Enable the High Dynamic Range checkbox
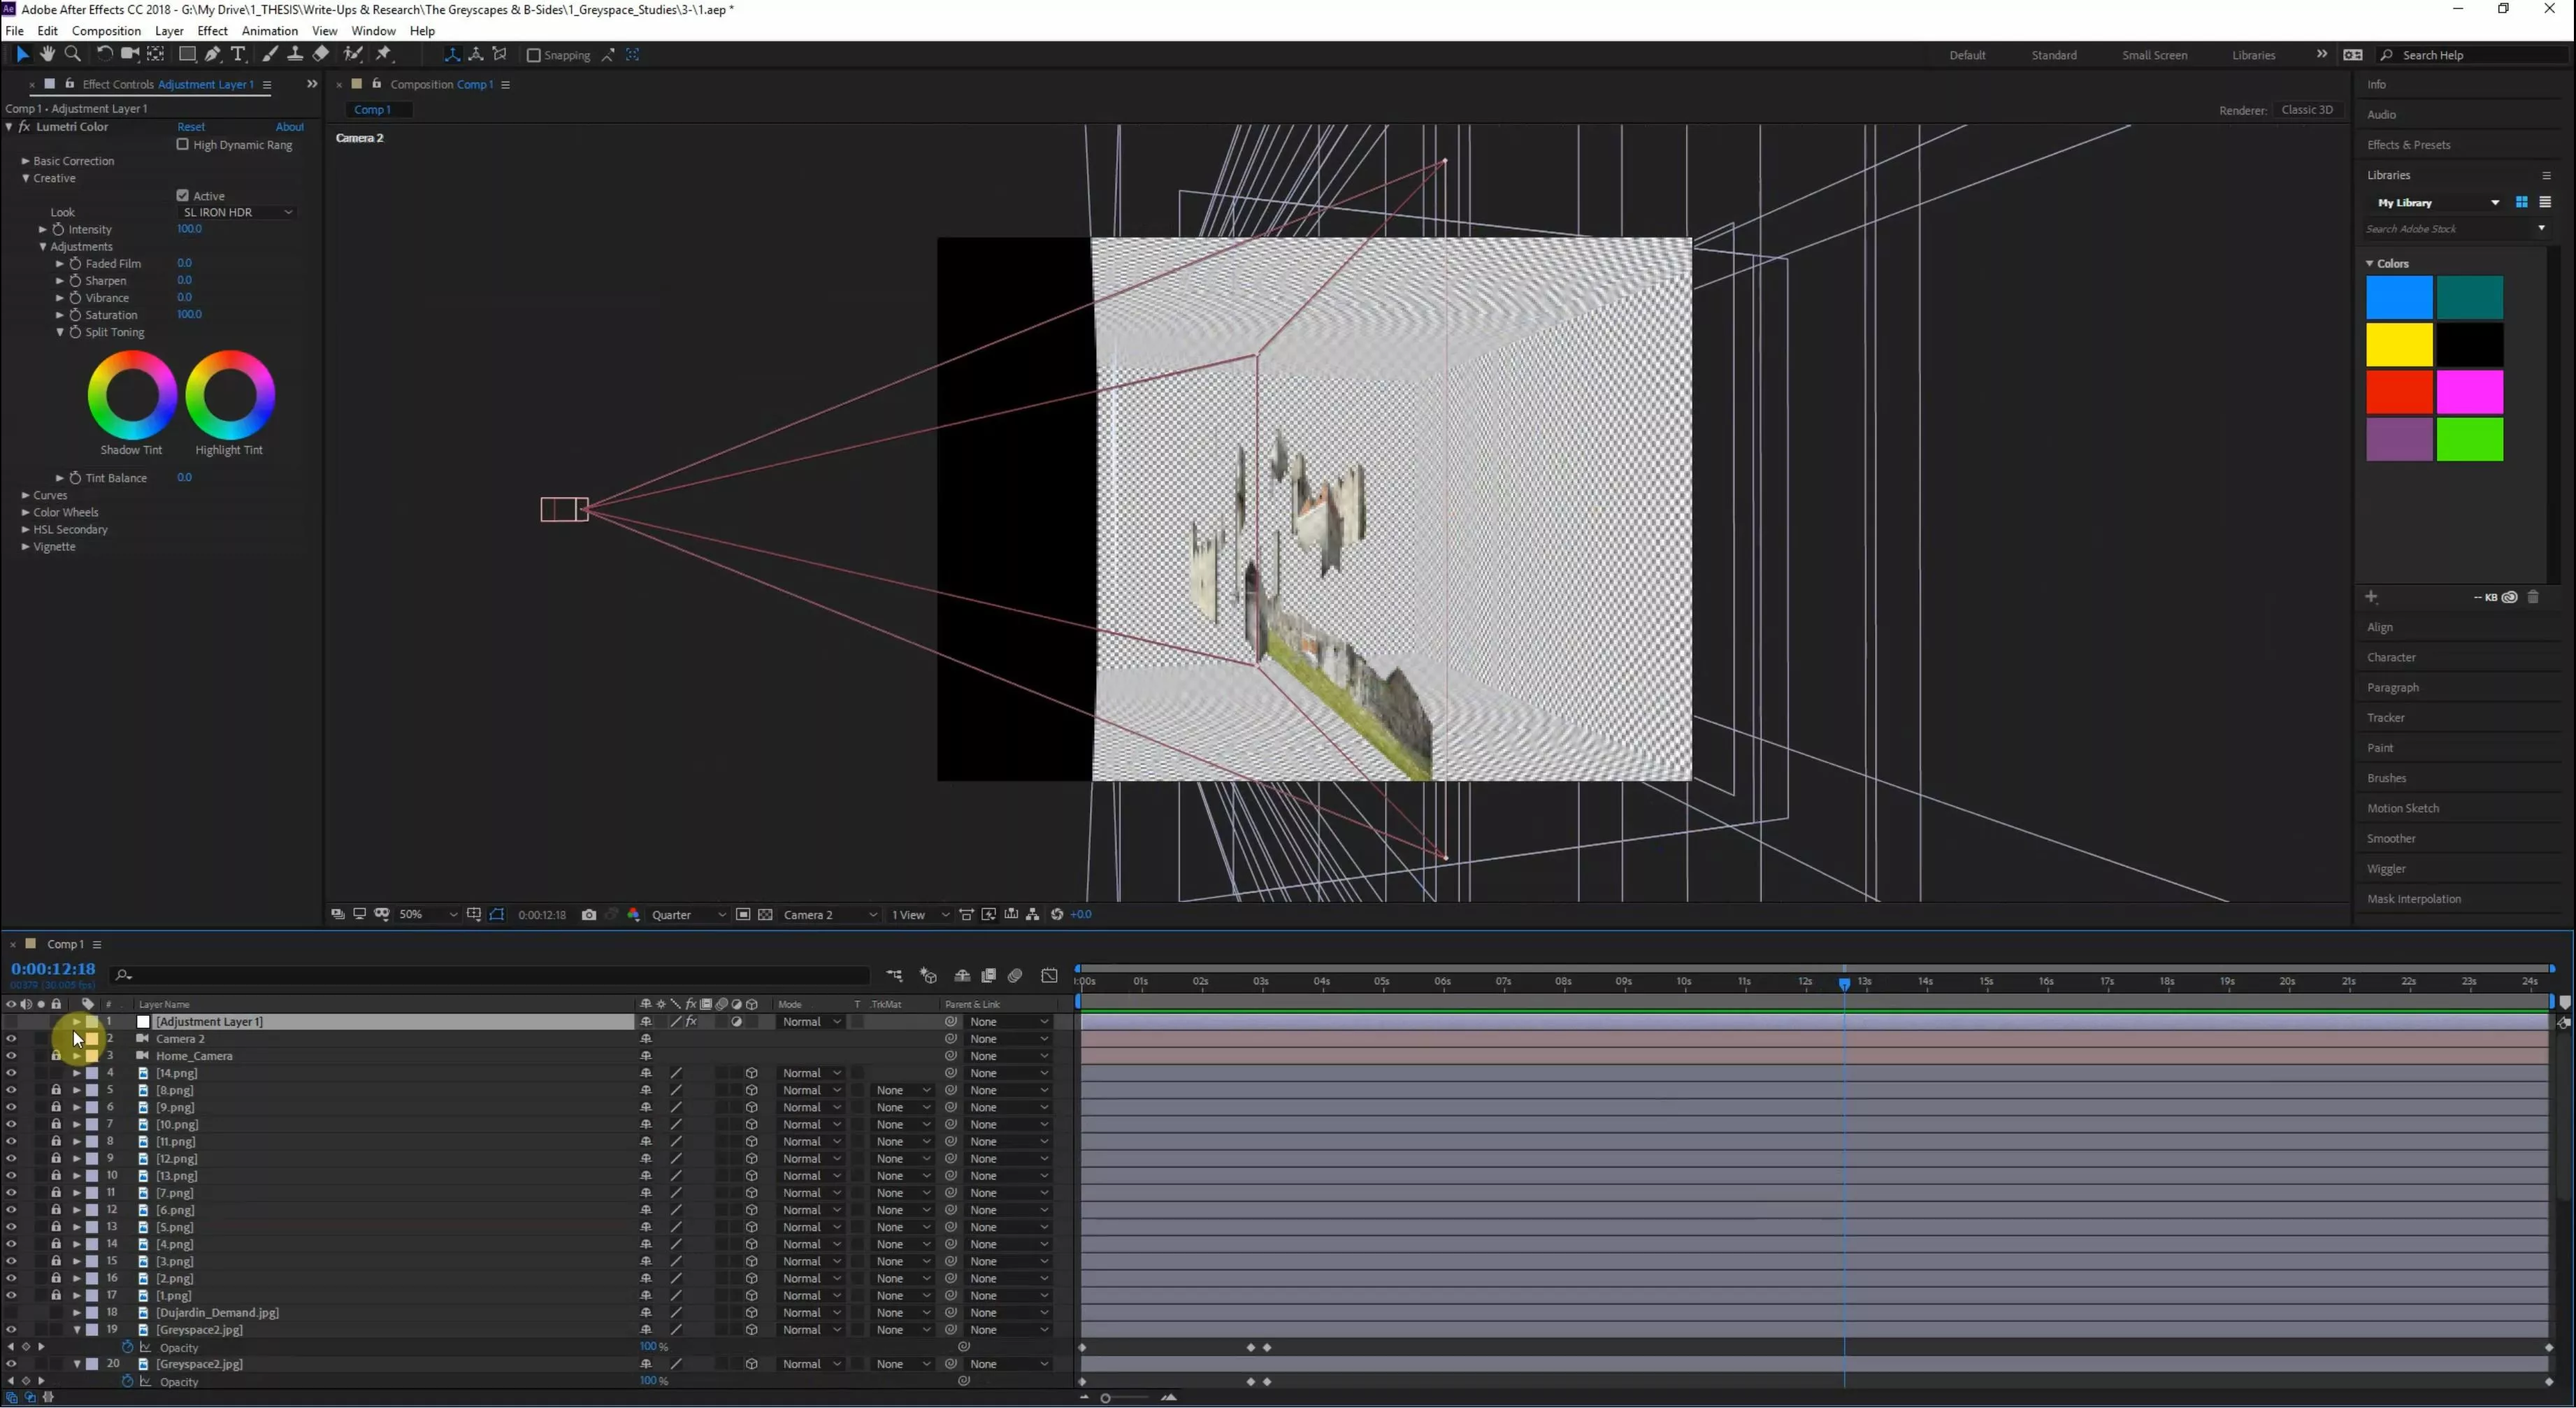This screenshot has width=2576, height=1408. [183, 145]
